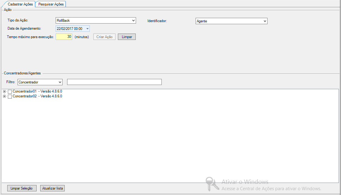Click the Limpar button

coord(127,37)
